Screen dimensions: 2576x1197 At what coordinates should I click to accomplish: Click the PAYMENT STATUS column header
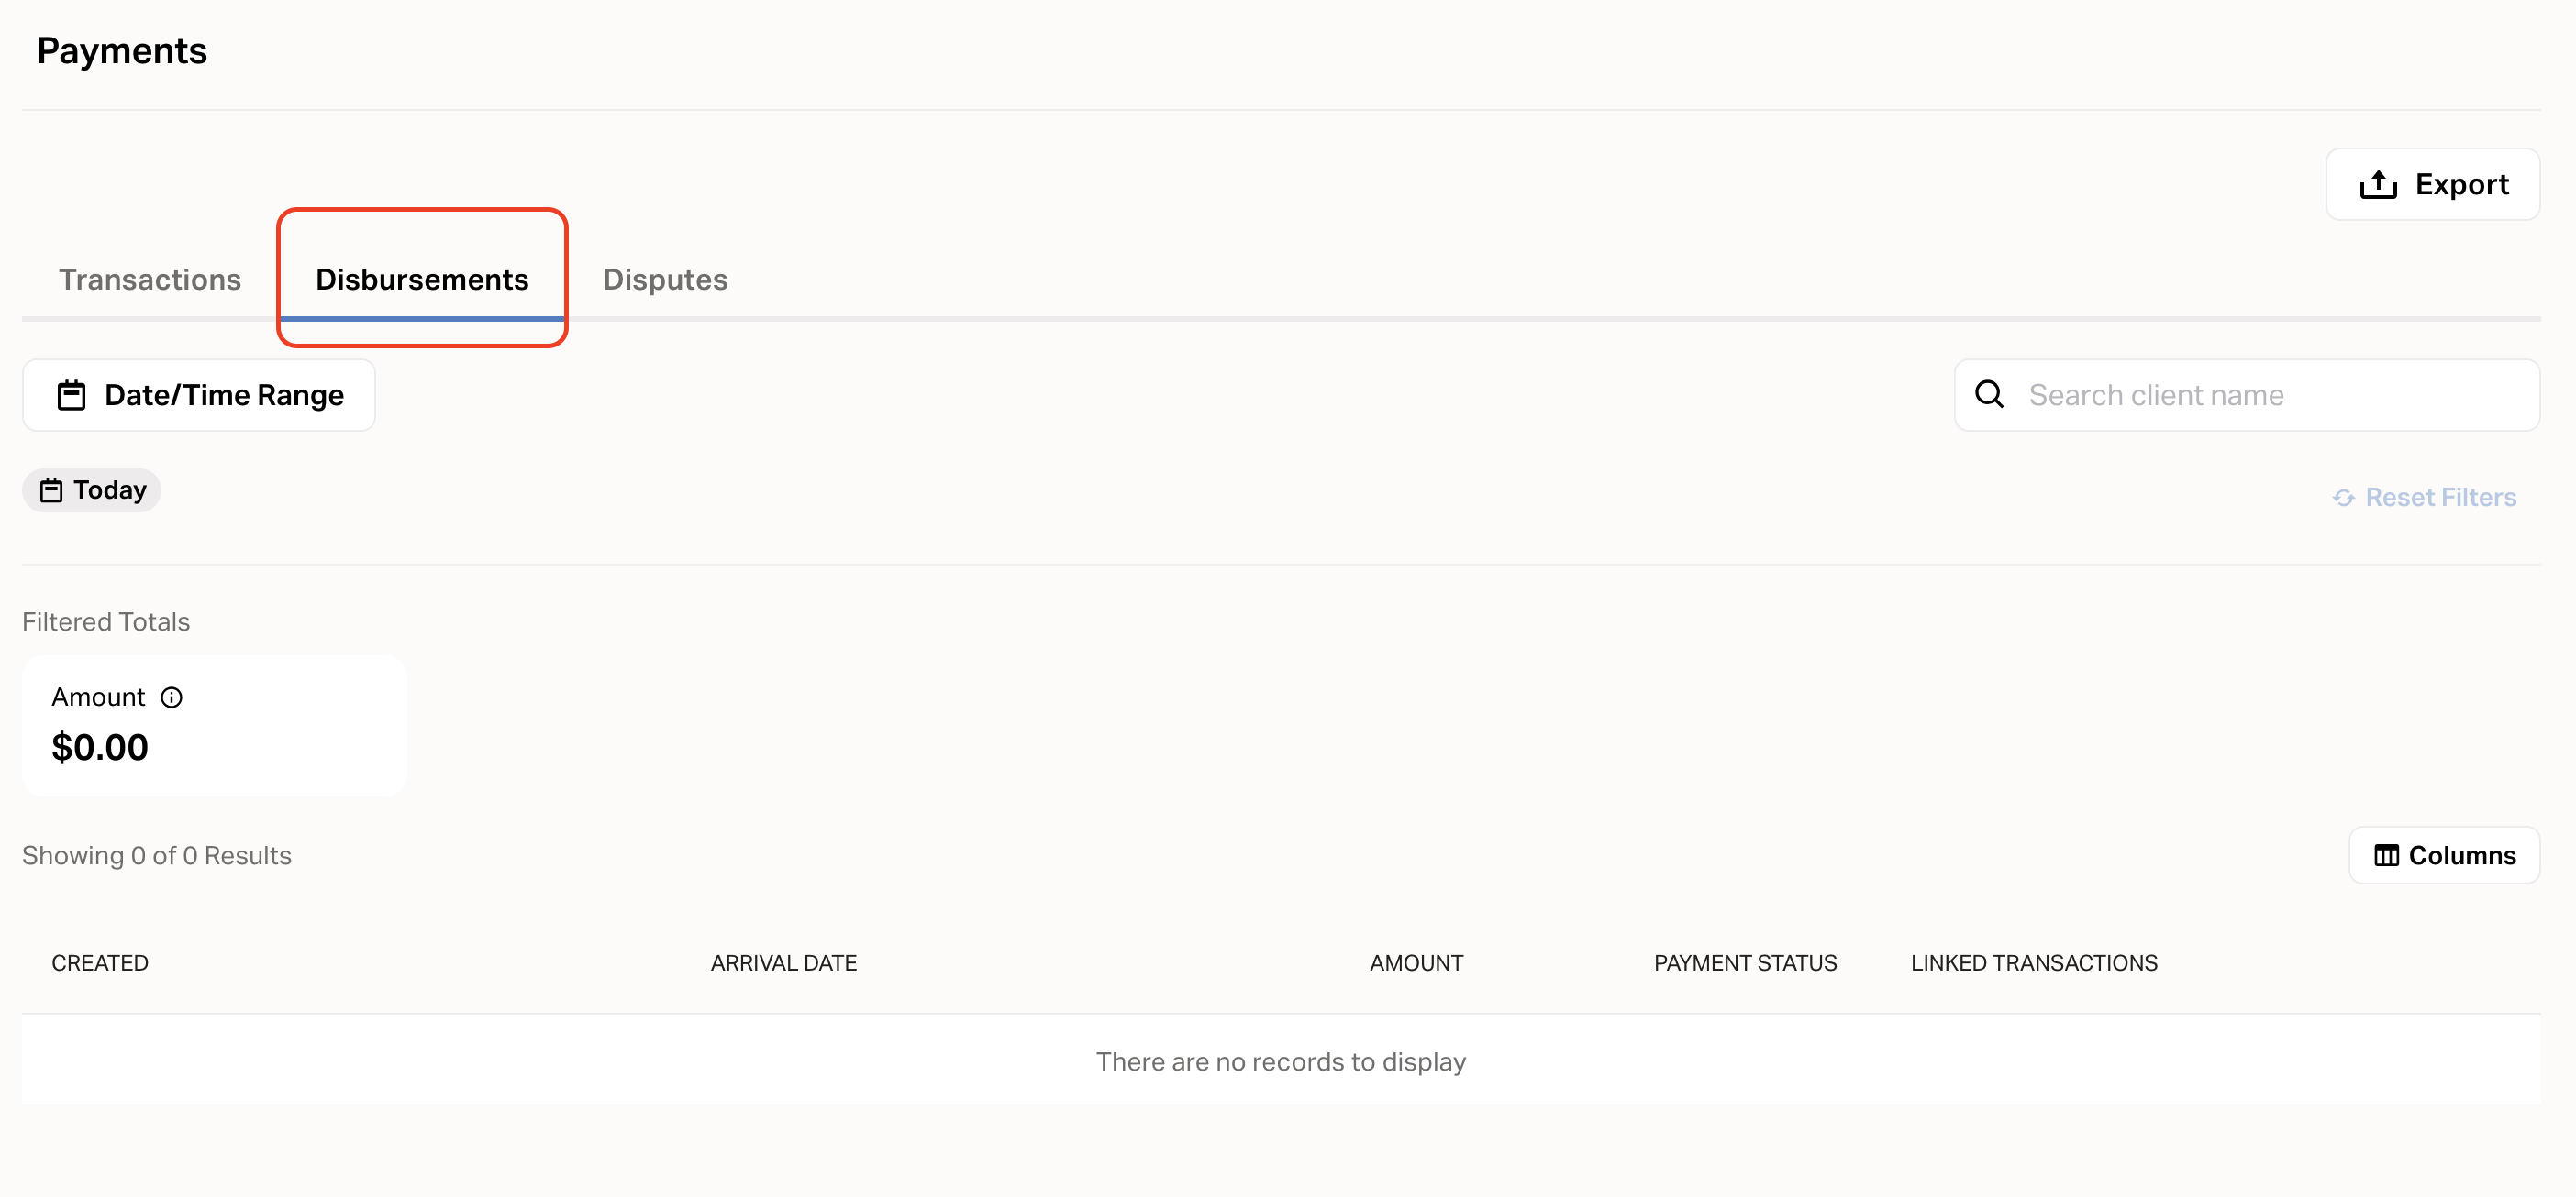point(1745,963)
